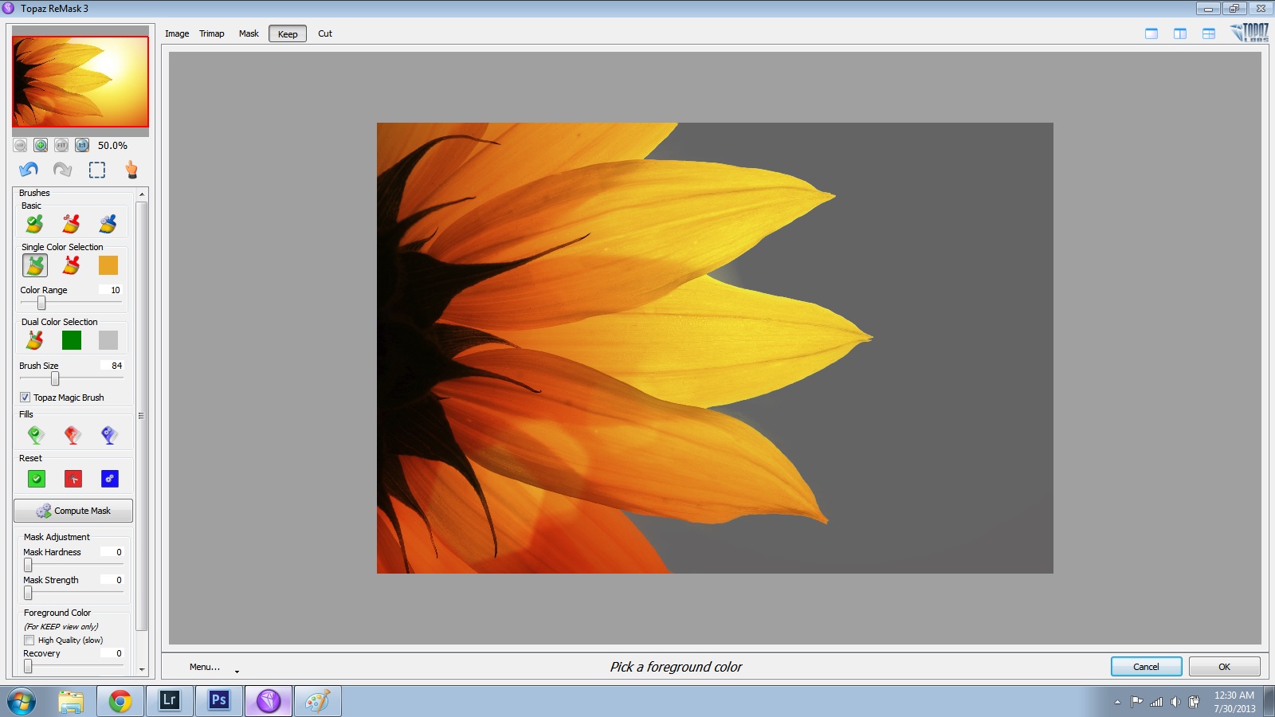Click the sunflower navigator thumbnail
Image resolution: width=1275 pixels, height=717 pixels.
(x=80, y=81)
